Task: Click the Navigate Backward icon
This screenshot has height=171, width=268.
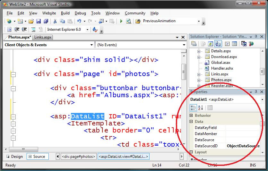Action: (101, 21)
